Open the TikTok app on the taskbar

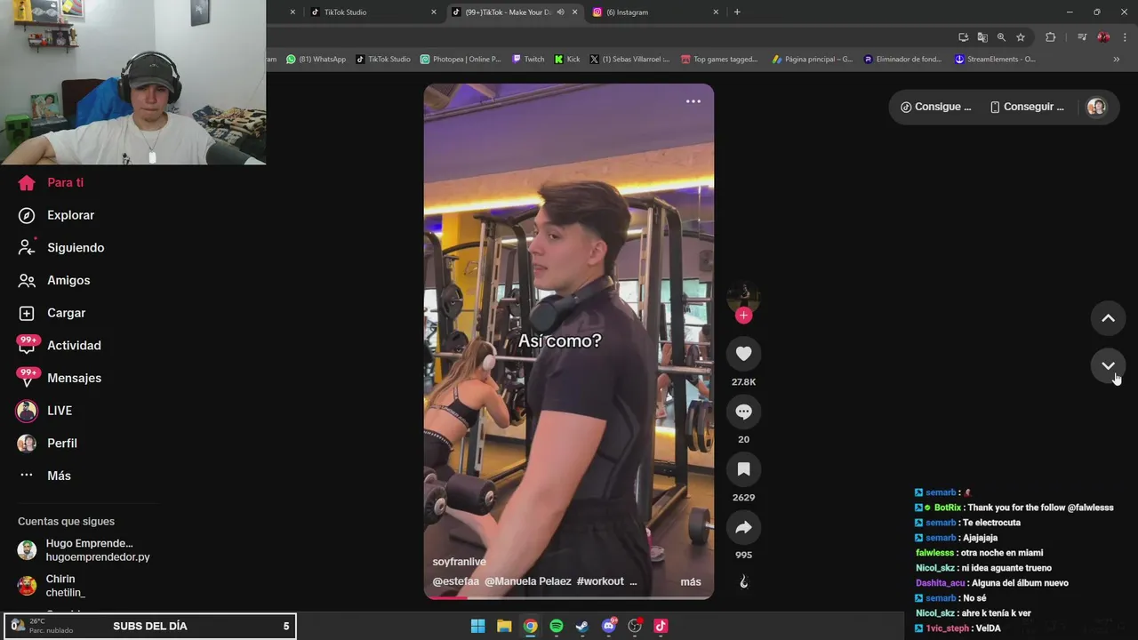(661, 626)
